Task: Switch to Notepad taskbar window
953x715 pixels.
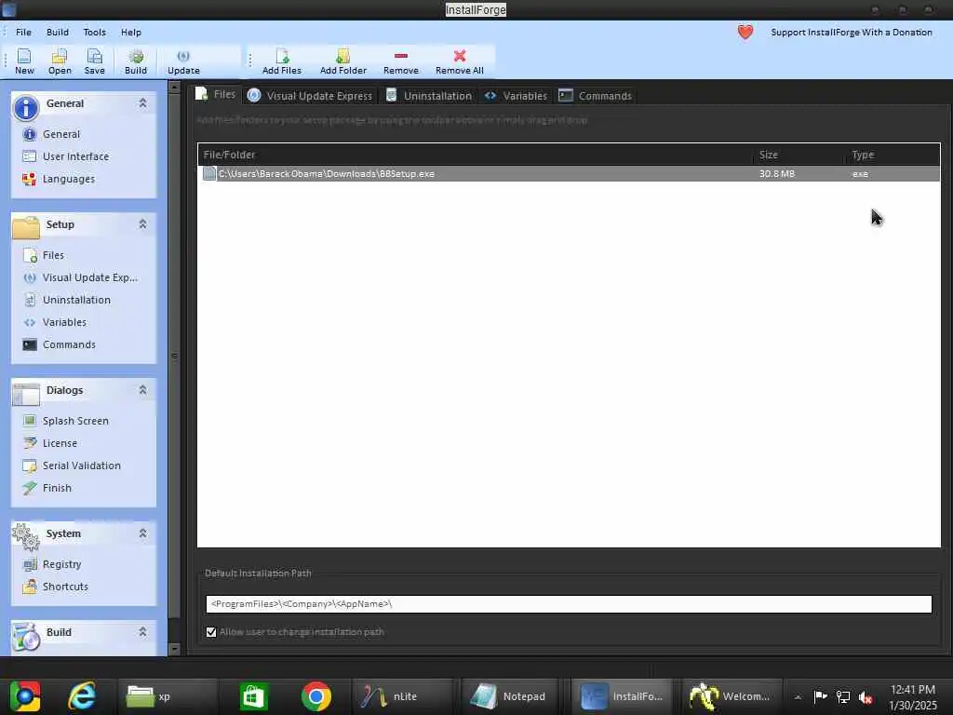Action: (x=509, y=696)
